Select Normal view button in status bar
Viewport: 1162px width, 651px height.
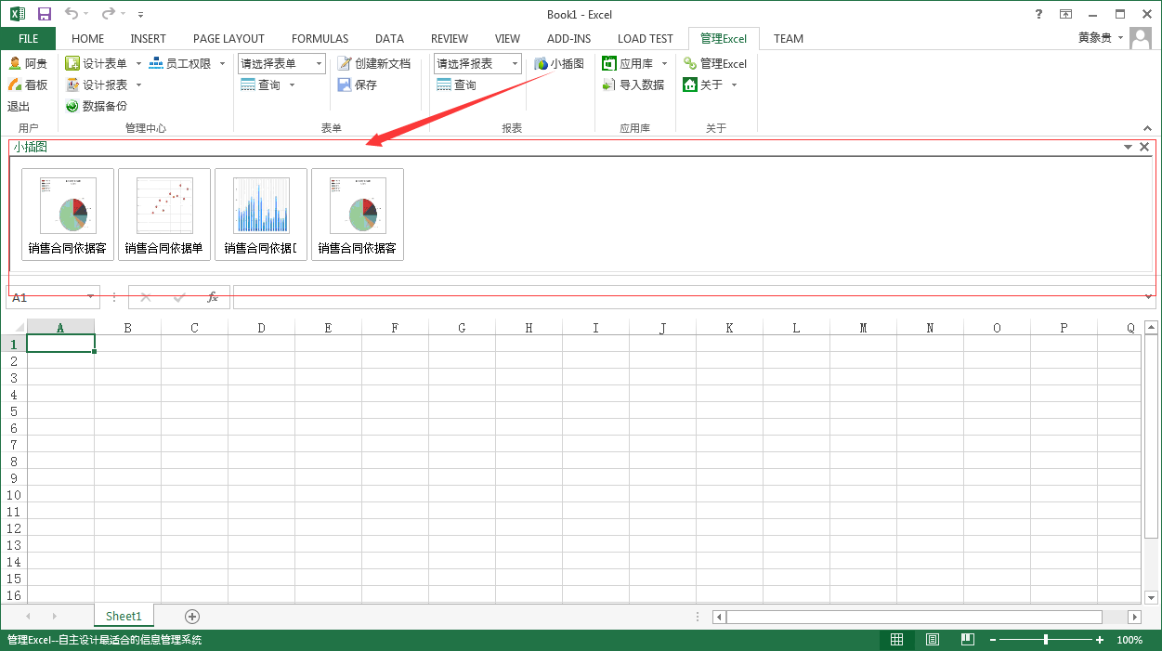click(x=896, y=640)
